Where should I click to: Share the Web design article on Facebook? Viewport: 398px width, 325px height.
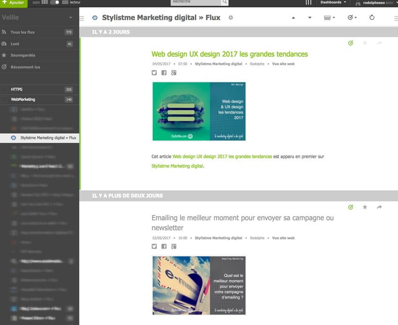pos(164,73)
